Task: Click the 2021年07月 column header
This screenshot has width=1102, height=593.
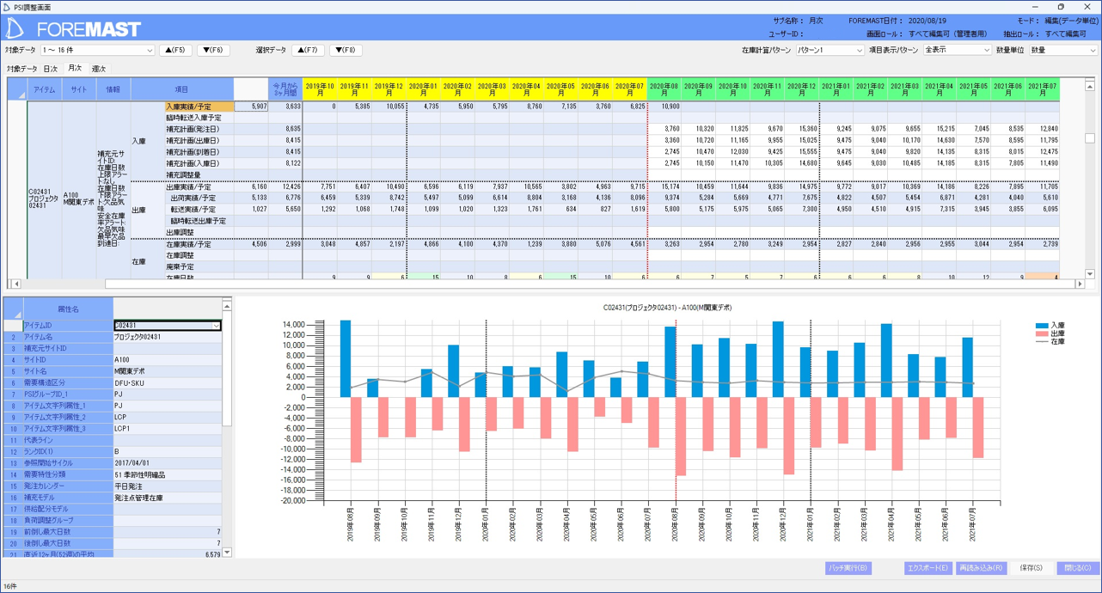Action: click(x=1042, y=89)
